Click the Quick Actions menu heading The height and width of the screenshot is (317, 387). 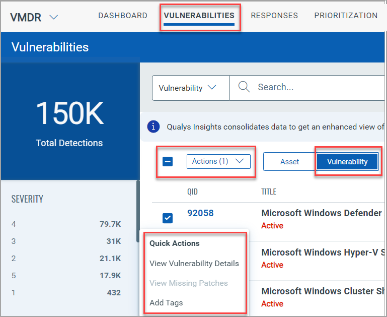point(175,243)
